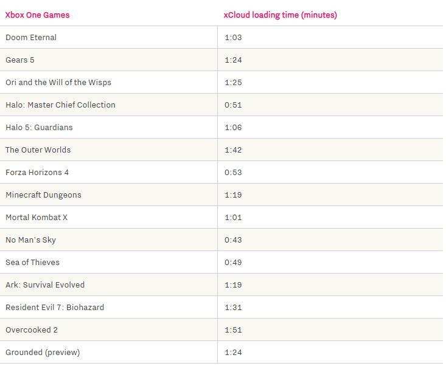Select the Halo 5: Guardians cell
Screen dimensions: 446x366
[39, 127]
